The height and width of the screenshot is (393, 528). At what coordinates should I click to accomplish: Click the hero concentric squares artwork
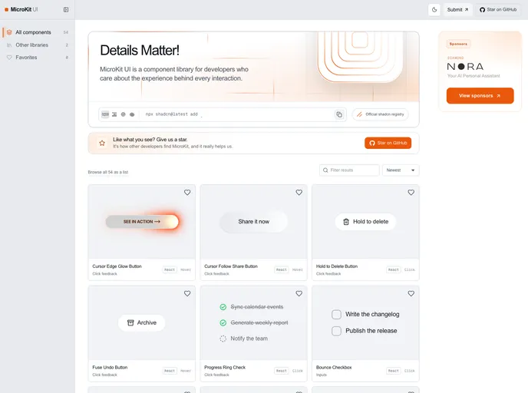[360, 55]
